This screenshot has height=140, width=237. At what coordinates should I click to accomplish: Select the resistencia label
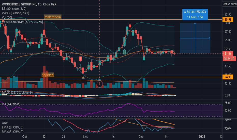click(53, 17)
